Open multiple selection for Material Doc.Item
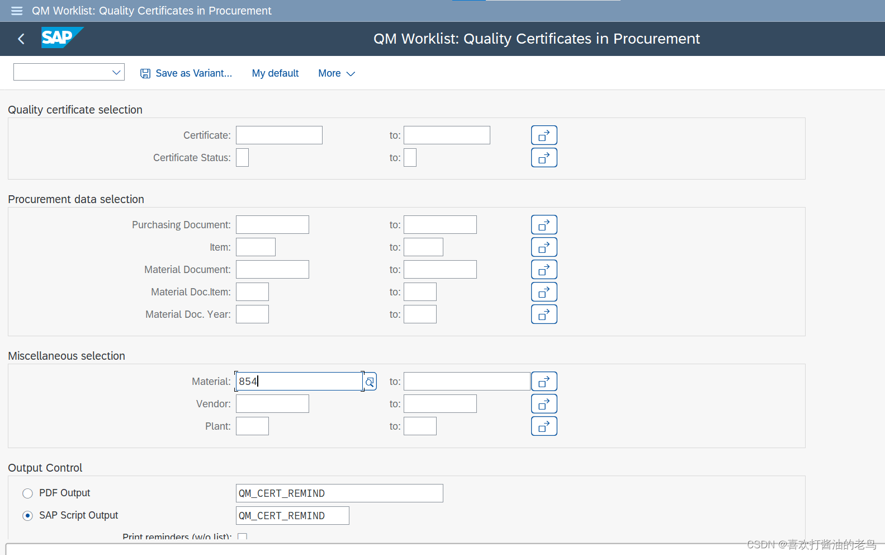The height and width of the screenshot is (555, 885). pyautogui.click(x=544, y=292)
